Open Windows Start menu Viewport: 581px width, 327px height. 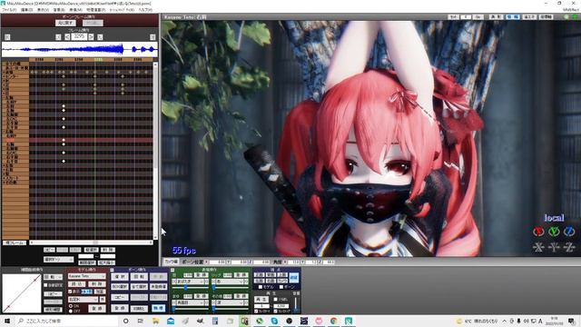point(7,321)
